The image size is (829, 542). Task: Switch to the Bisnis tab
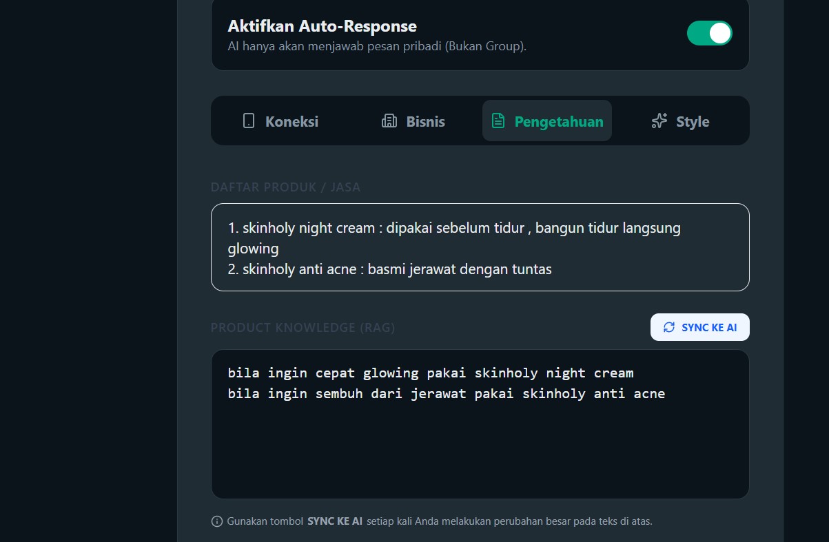413,121
